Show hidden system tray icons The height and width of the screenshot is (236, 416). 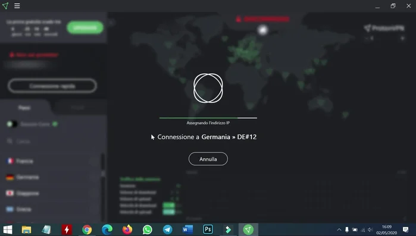point(339,229)
